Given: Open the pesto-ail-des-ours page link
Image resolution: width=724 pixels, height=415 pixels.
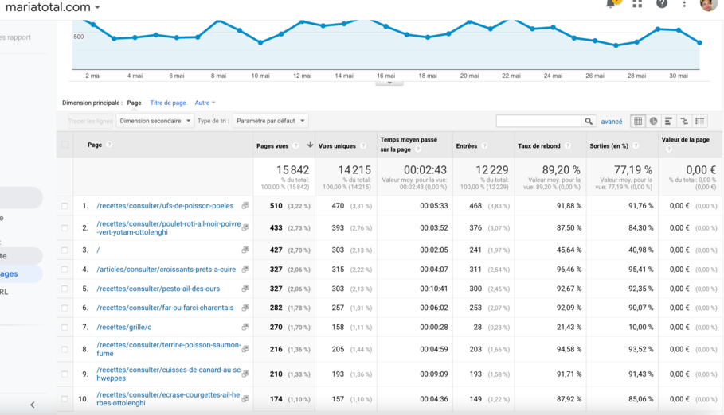Looking at the screenshot, I should (x=158, y=289).
